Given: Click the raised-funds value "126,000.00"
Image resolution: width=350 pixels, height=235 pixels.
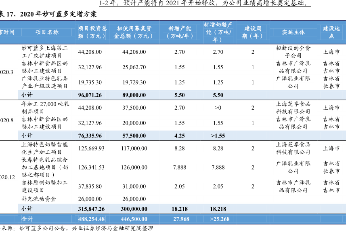Looking at the screenshot, I should click(x=134, y=167).
